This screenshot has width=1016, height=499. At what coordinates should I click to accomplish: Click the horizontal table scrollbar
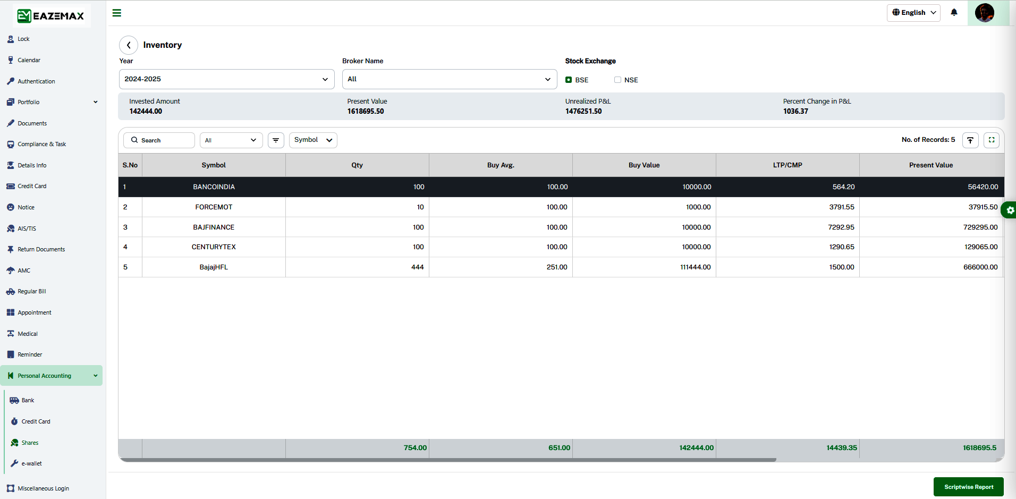click(447, 460)
